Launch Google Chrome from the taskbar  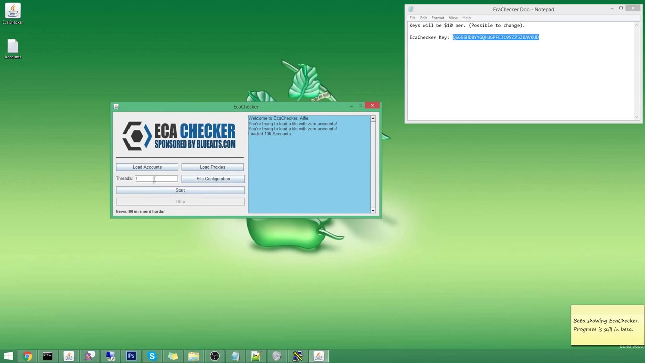(x=27, y=356)
